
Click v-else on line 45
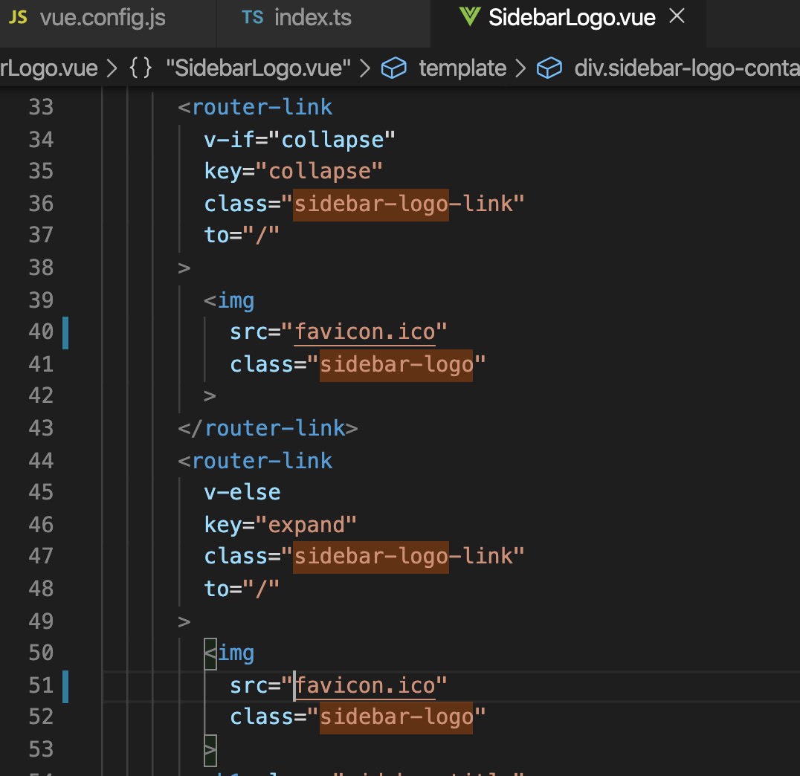[x=242, y=493]
